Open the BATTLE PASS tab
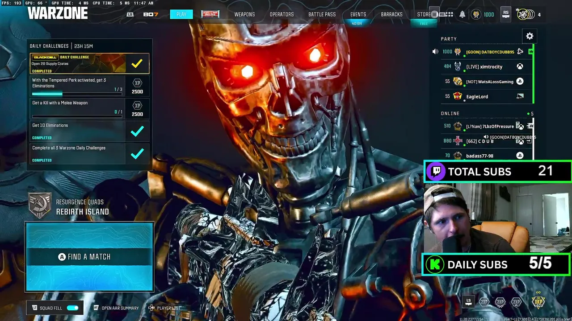The width and height of the screenshot is (572, 321). coord(322,14)
